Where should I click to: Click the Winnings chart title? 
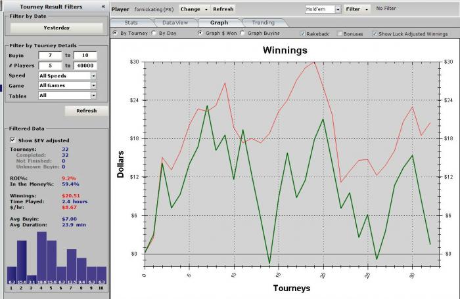coord(285,50)
